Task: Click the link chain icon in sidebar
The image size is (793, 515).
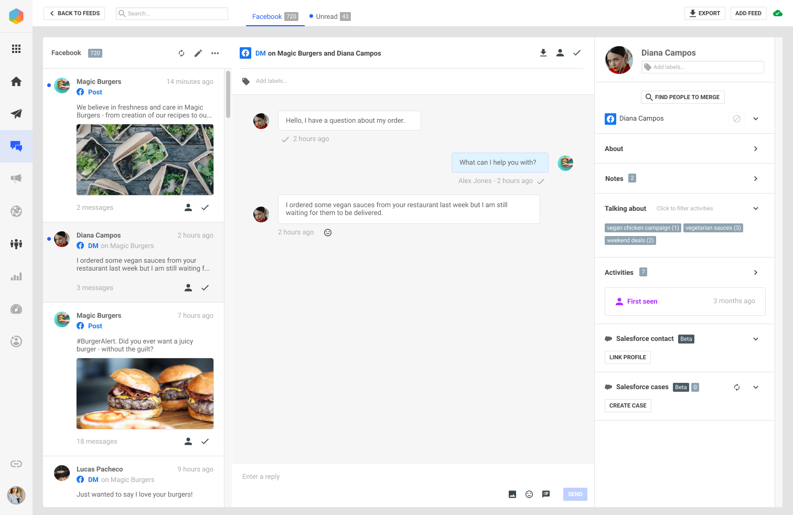Action: point(16,464)
